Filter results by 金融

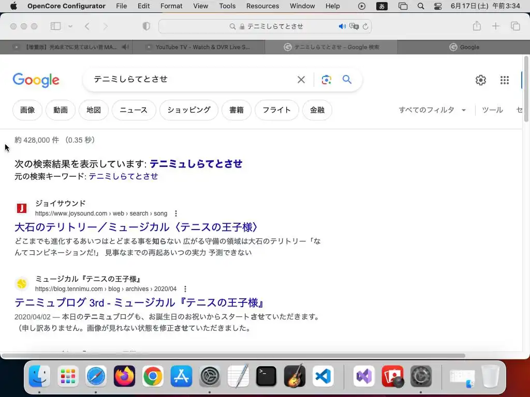[317, 110]
